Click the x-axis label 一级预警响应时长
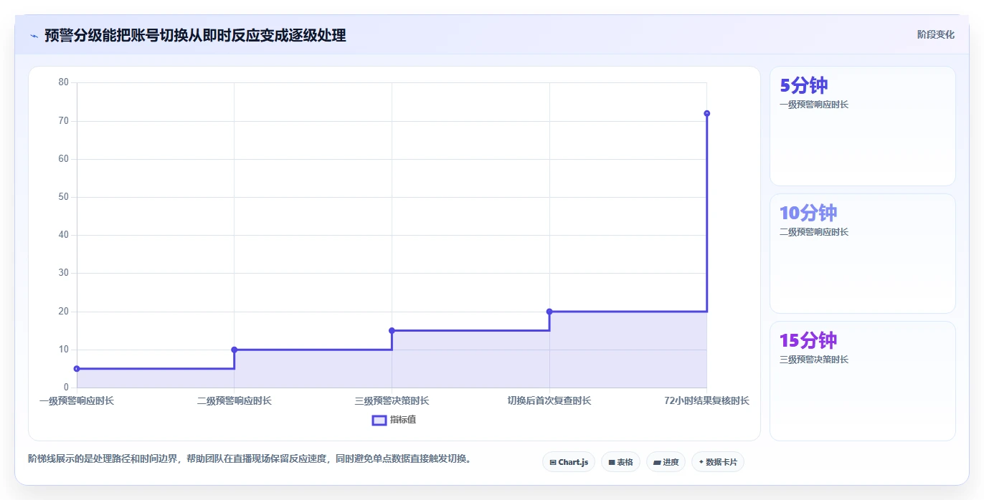The image size is (984, 500). (77, 401)
